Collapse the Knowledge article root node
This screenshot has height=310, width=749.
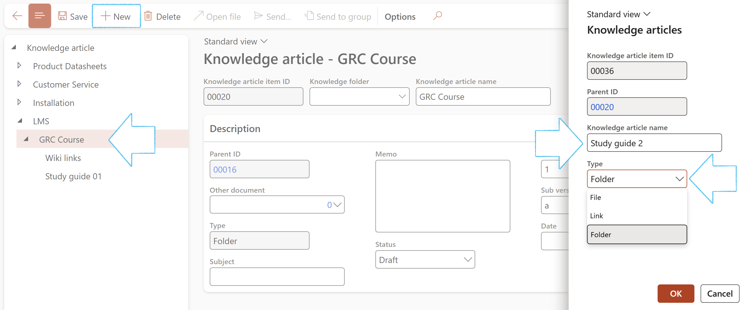(x=14, y=47)
